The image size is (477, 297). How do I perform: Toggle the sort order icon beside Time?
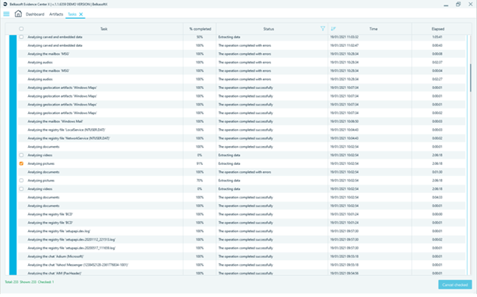333,29
